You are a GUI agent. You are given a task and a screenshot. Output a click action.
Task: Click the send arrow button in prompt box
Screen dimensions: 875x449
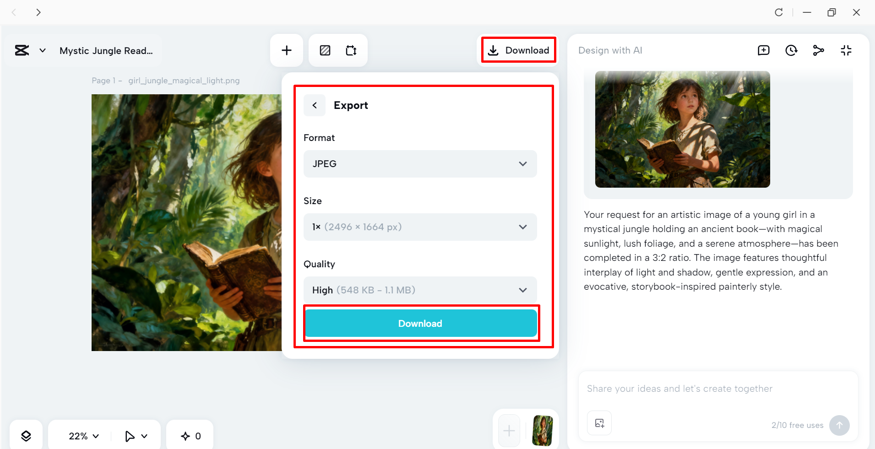839,425
